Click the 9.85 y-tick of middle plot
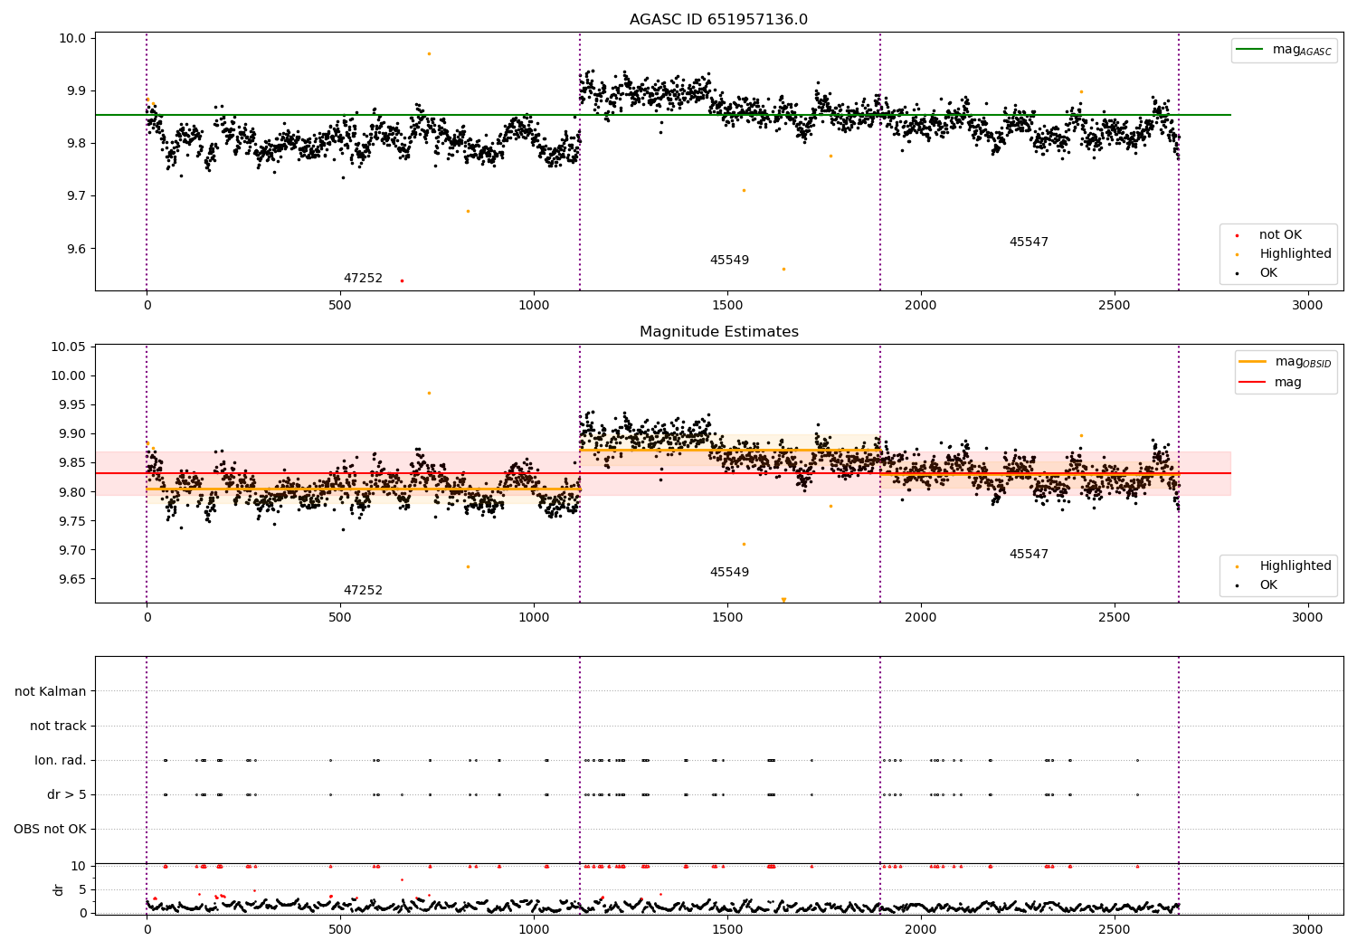Screen dimensions: 1357x950 pyautogui.click(x=74, y=463)
